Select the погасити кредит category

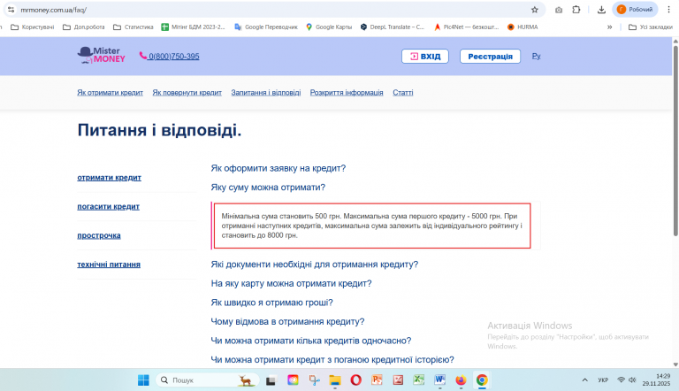[x=108, y=206]
